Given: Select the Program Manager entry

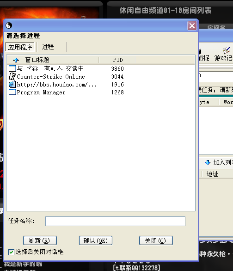Looking at the screenshot, I should click(41, 92).
